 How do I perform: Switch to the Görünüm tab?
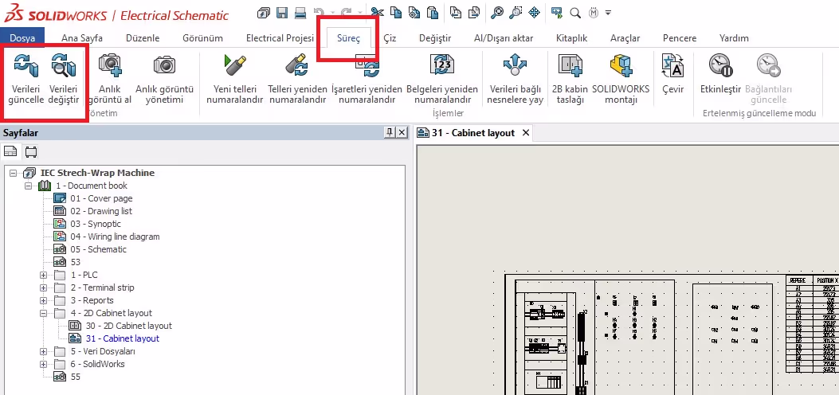pos(203,38)
